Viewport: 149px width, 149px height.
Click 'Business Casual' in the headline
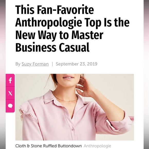[x=52, y=47]
